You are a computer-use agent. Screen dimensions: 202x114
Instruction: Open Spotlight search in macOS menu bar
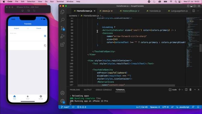[x=176, y=2]
